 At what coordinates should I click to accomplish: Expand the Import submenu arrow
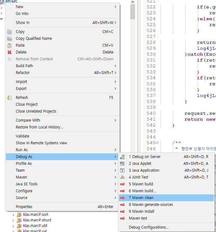[x=115, y=81]
